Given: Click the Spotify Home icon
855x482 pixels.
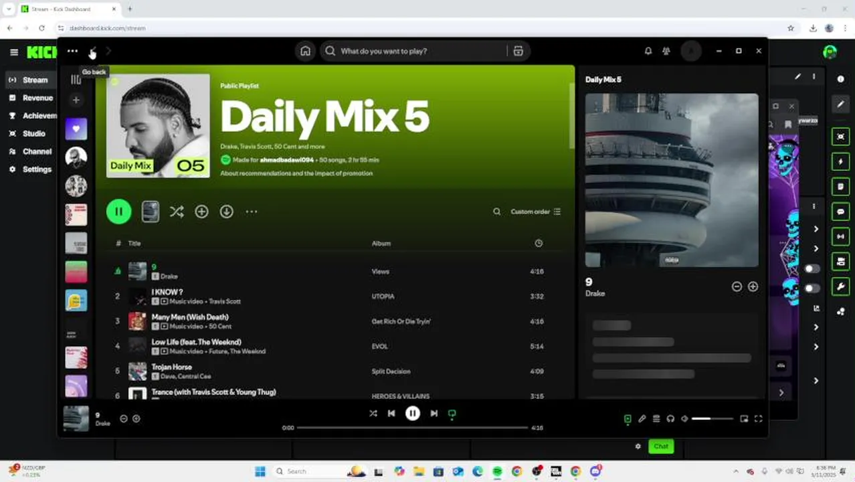Looking at the screenshot, I should click(x=305, y=51).
